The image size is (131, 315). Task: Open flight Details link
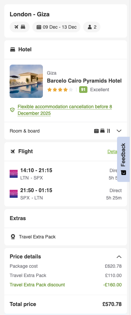tap(112, 152)
